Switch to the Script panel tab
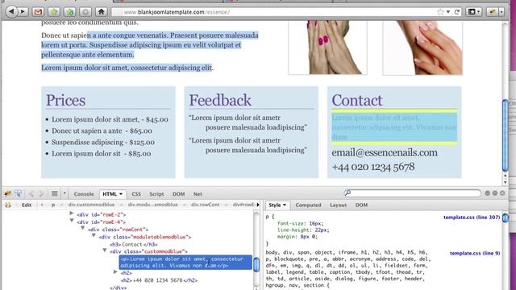The image size is (516, 290). click(156, 194)
